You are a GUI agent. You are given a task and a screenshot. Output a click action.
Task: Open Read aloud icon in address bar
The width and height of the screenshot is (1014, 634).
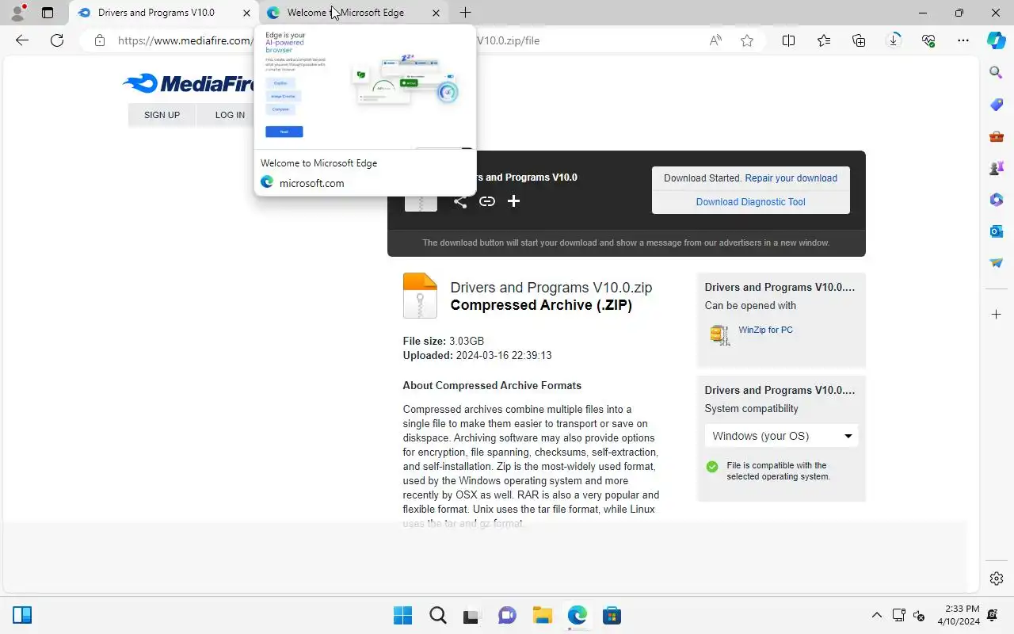(715, 40)
